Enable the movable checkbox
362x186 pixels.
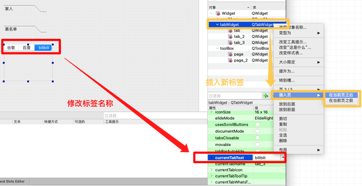click(257, 145)
